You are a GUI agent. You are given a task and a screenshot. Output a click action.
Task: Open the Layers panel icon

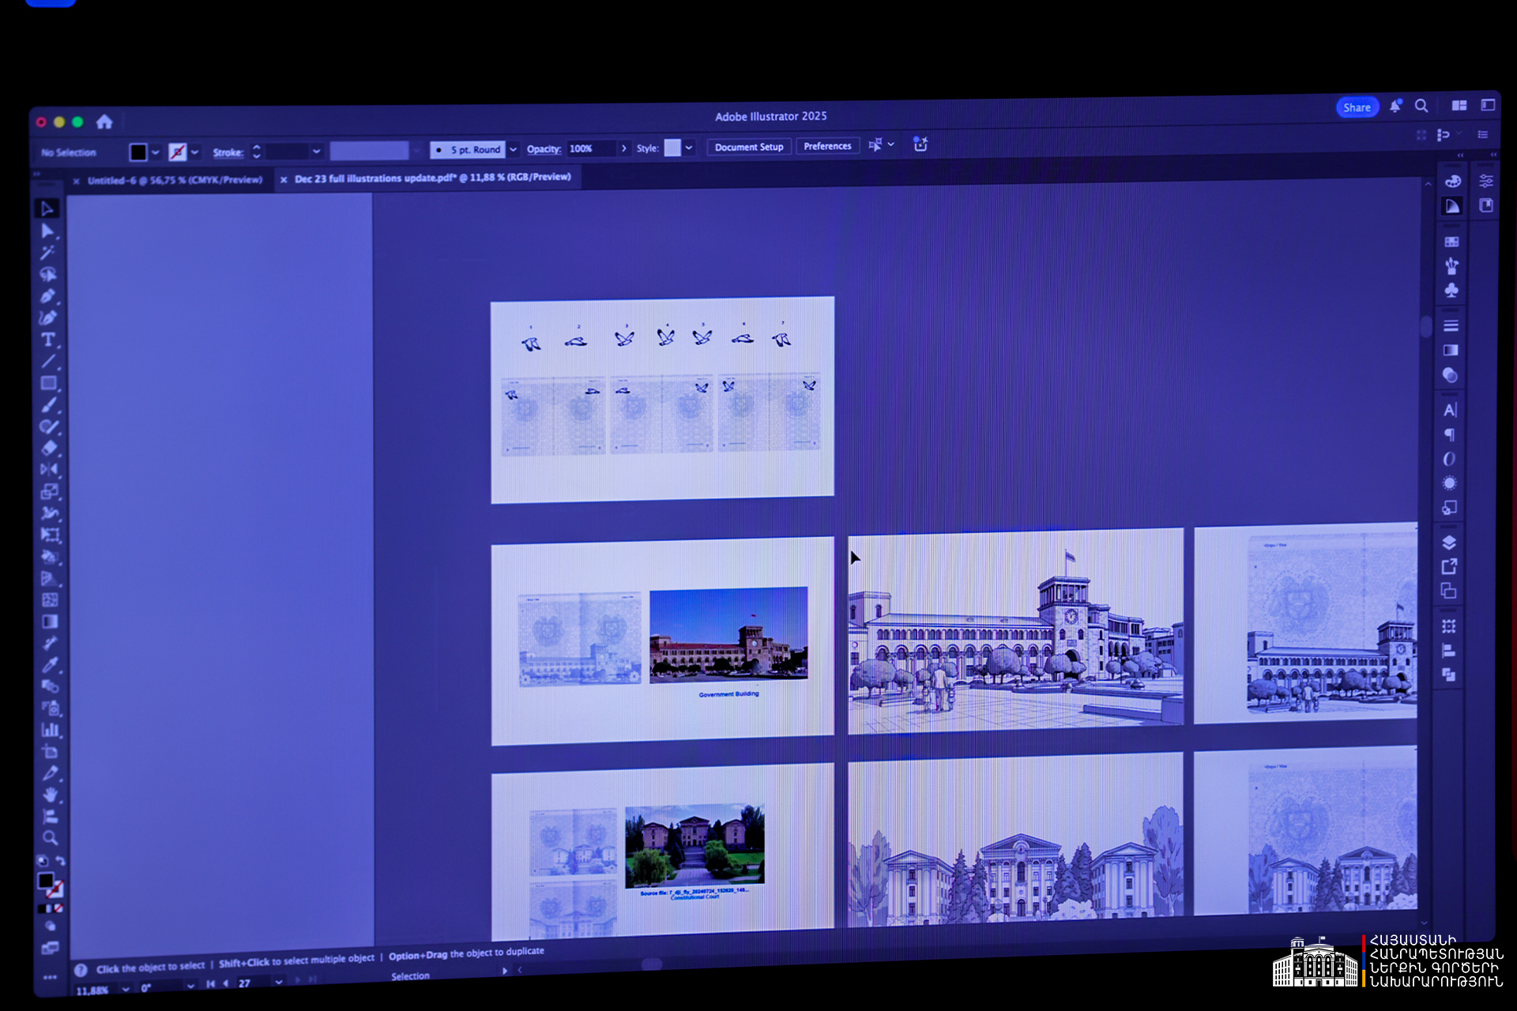coord(1449,543)
